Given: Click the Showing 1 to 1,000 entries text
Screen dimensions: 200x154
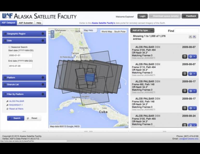Looking at the screenshot, I should pos(149,37).
